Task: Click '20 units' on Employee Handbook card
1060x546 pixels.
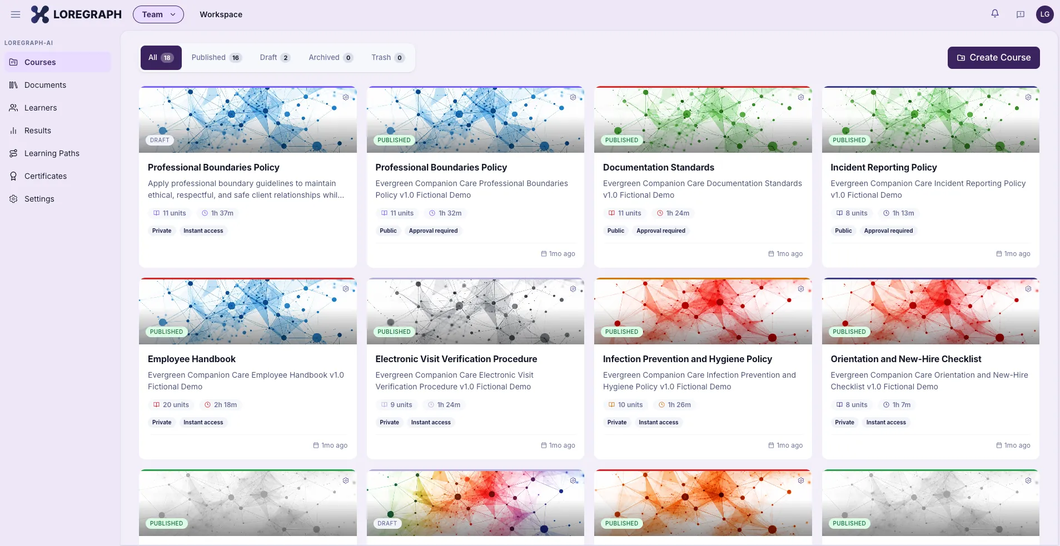Action: (171, 405)
